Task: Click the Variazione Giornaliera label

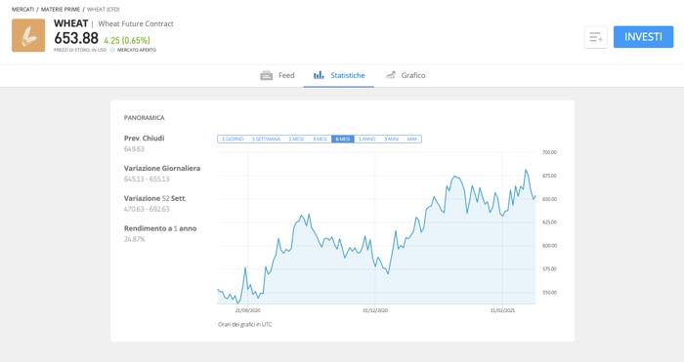Action: (x=162, y=168)
